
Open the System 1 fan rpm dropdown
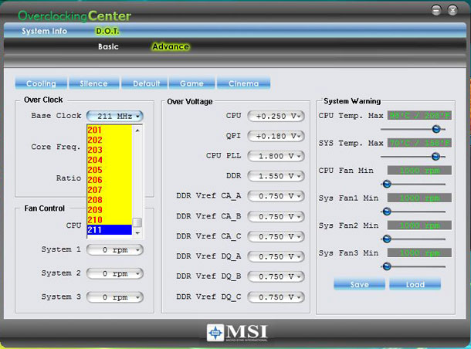[x=115, y=249]
